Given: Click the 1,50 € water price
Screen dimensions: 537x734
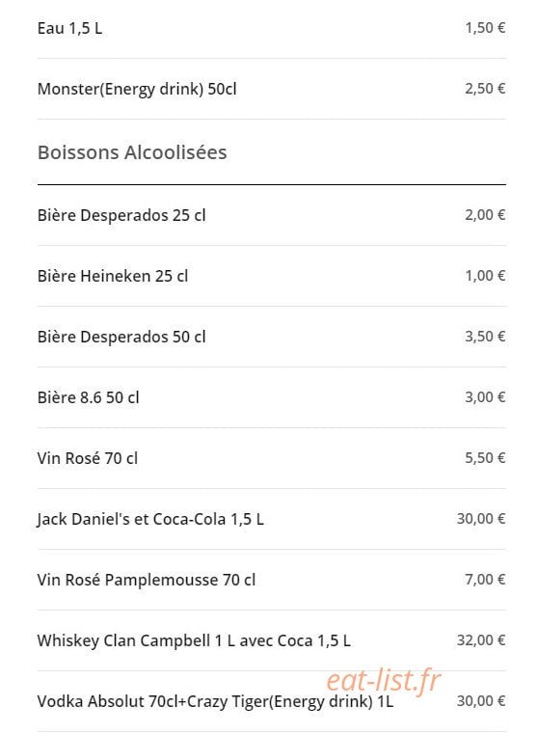Looking at the screenshot, I should tap(485, 28).
